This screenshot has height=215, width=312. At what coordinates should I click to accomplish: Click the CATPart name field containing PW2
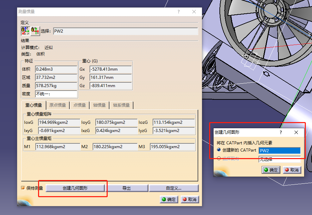[x=279, y=150]
